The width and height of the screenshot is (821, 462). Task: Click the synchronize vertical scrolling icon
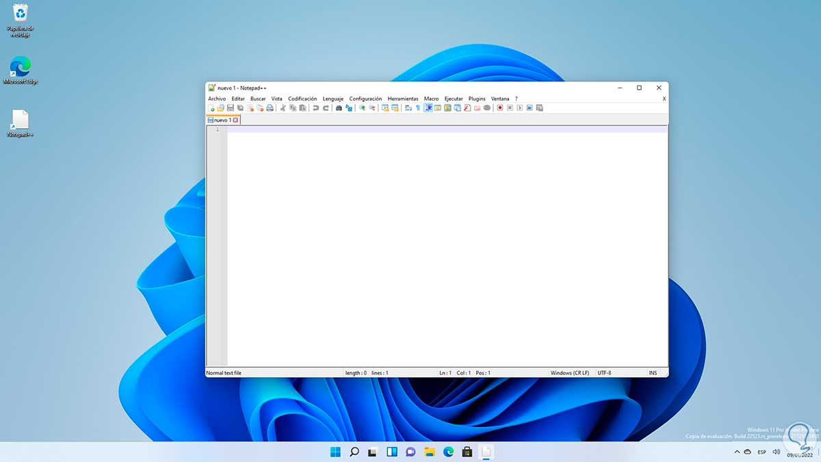coord(385,108)
